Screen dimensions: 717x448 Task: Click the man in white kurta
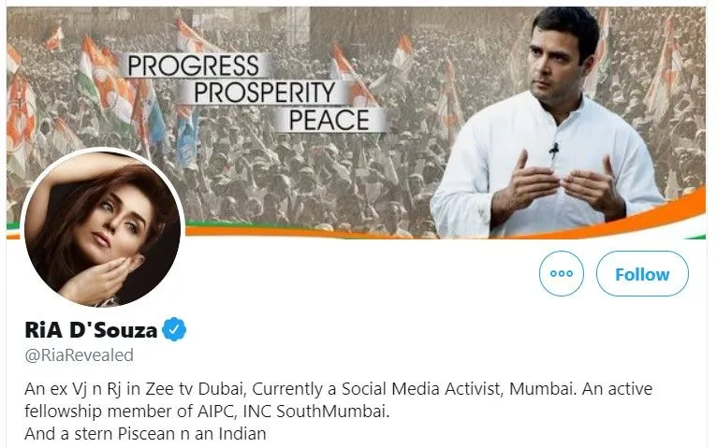click(x=549, y=123)
